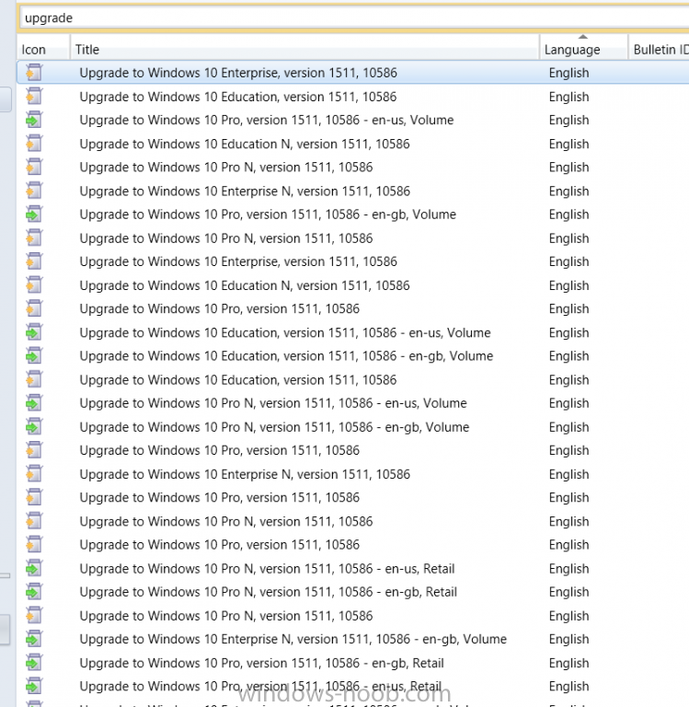Select the Pro en-gb, Retail upgrade title
Screen dimensions: 689x707
click(262, 663)
